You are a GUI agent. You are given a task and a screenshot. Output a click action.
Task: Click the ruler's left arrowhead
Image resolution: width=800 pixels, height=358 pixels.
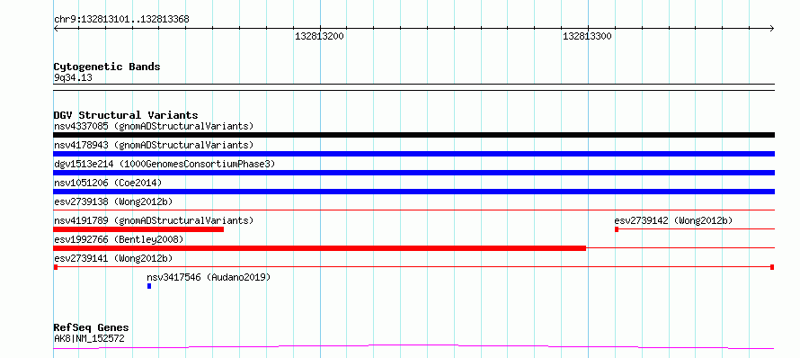[x=56, y=29]
